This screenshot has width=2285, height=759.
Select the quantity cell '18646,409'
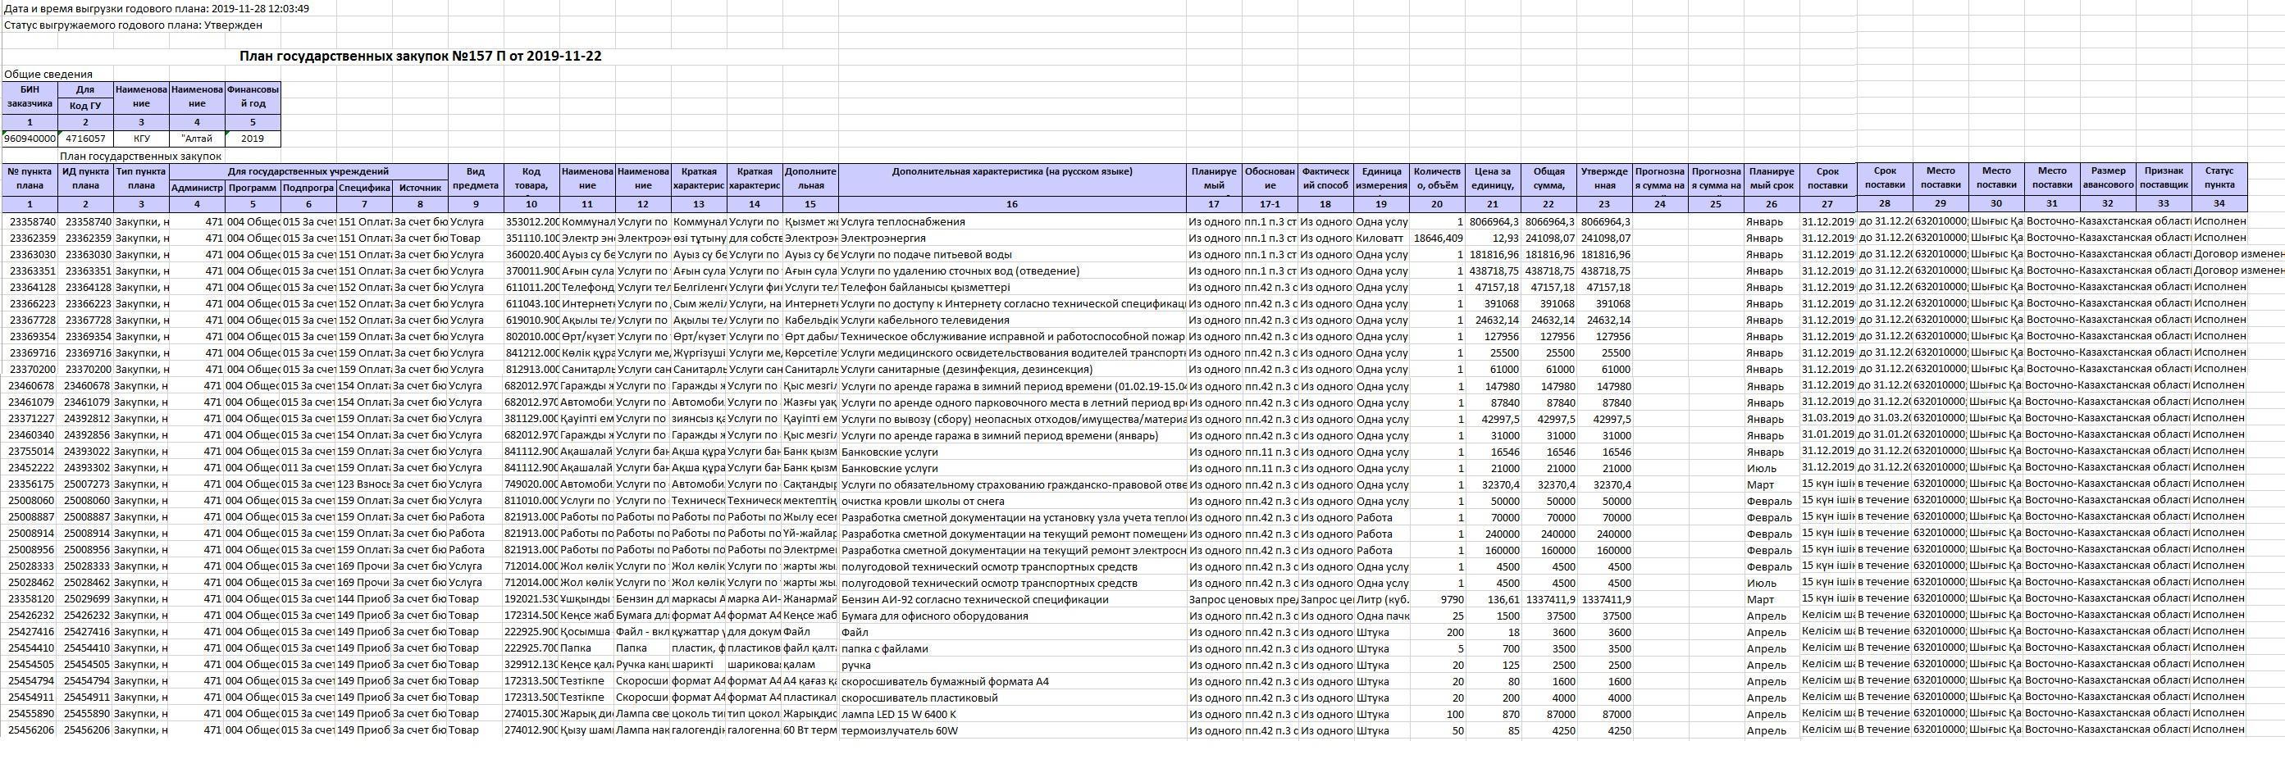(x=1437, y=238)
